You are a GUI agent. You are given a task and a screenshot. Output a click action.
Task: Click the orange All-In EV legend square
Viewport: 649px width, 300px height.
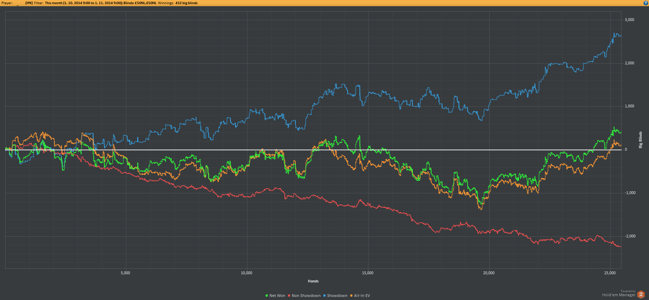pyautogui.click(x=351, y=296)
